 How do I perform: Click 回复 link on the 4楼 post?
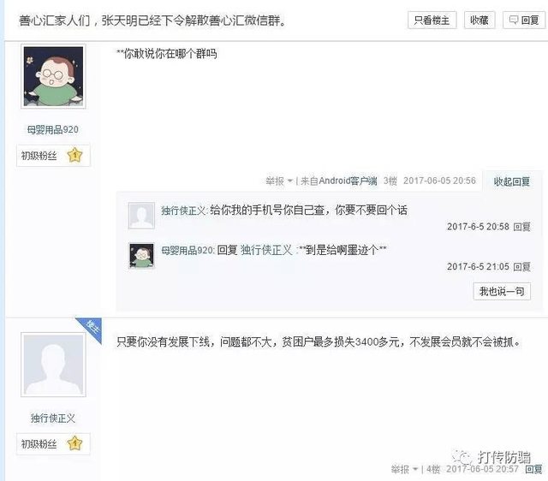point(533,469)
